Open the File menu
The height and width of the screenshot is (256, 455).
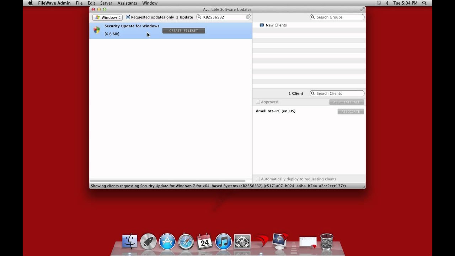click(79, 3)
